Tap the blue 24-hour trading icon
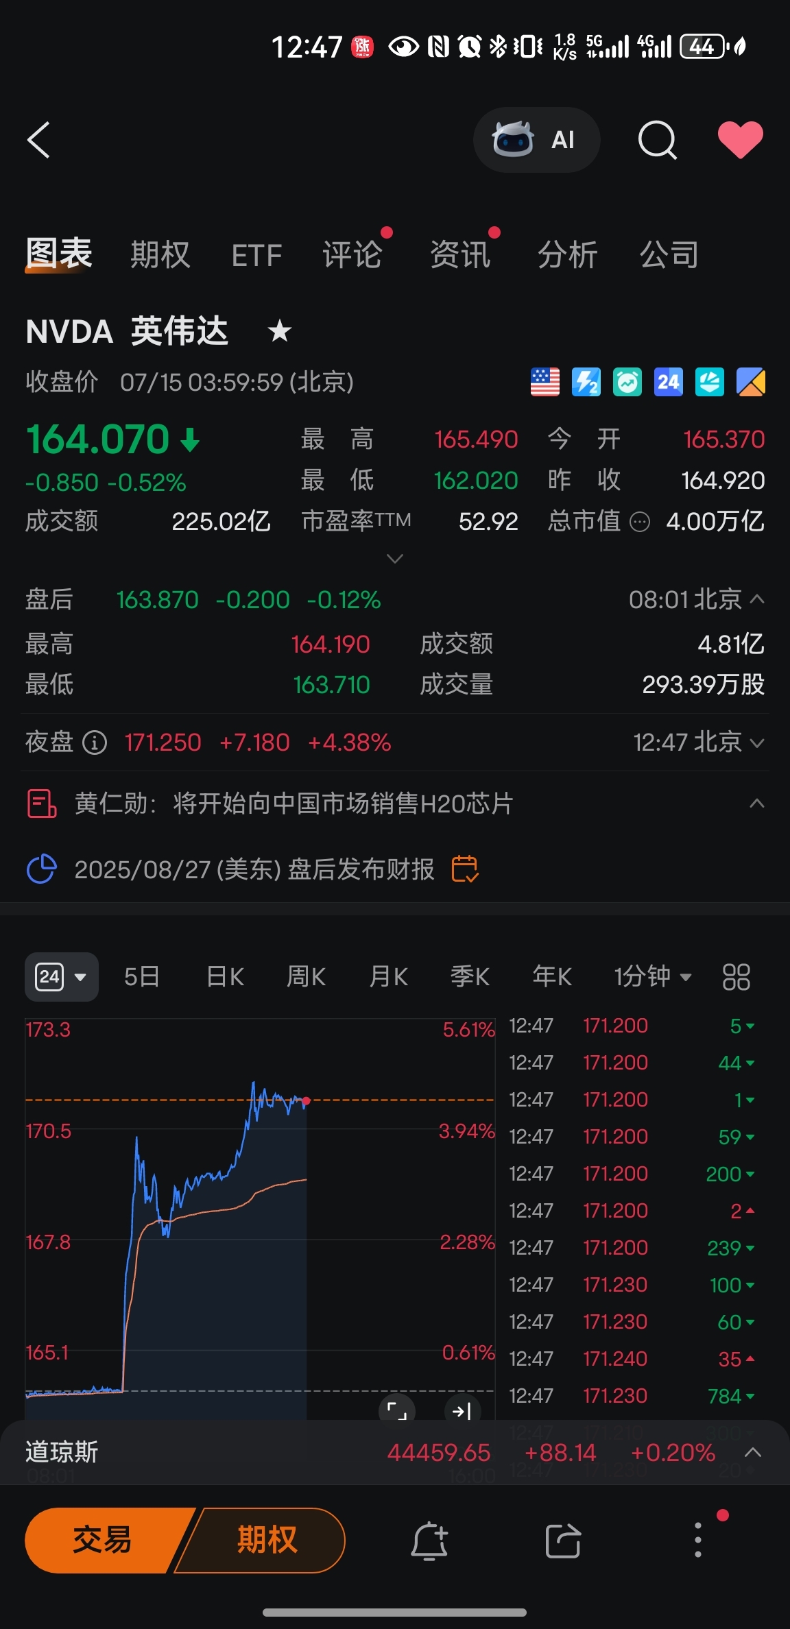This screenshot has height=1629, width=790. pos(669,382)
